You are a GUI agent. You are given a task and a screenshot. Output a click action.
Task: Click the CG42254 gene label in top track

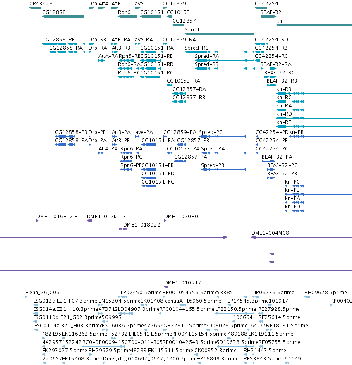(266, 4)
